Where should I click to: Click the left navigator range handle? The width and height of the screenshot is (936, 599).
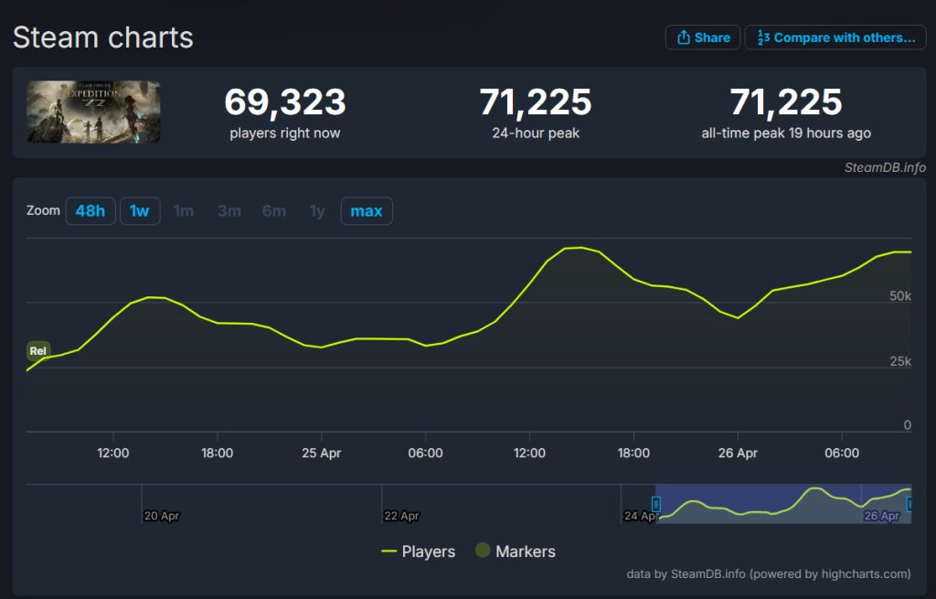[656, 504]
